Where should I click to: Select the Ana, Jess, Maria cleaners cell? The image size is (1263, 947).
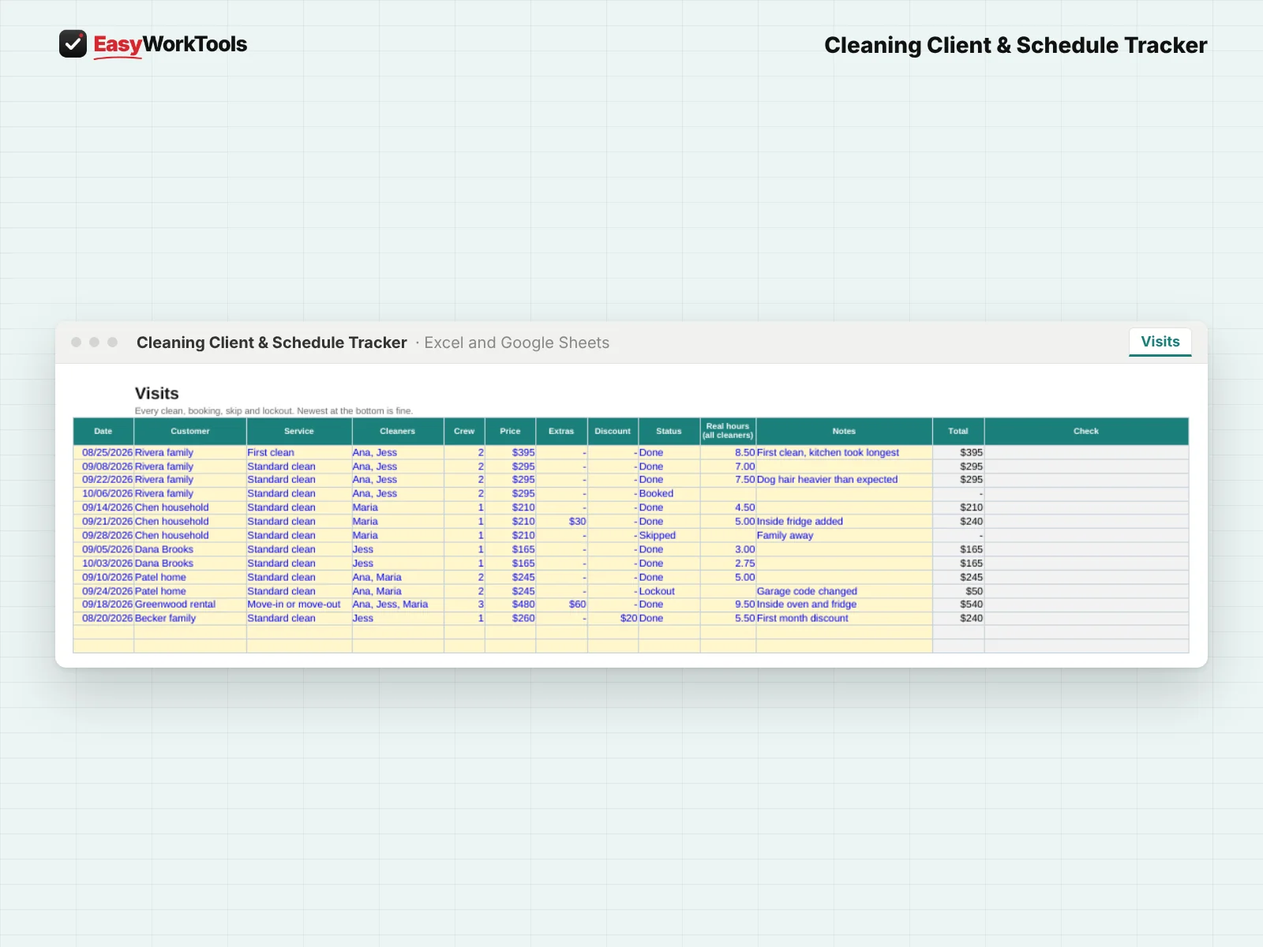click(x=398, y=605)
